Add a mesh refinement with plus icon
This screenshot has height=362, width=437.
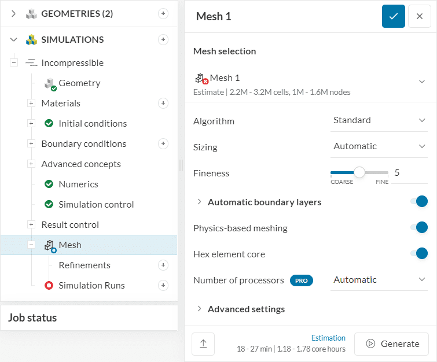click(163, 265)
